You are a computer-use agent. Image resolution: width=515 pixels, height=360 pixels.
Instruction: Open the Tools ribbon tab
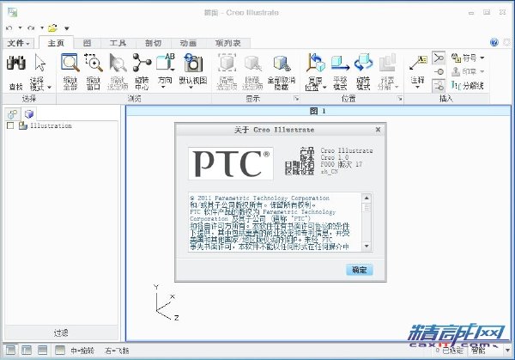tap(118, 43)
